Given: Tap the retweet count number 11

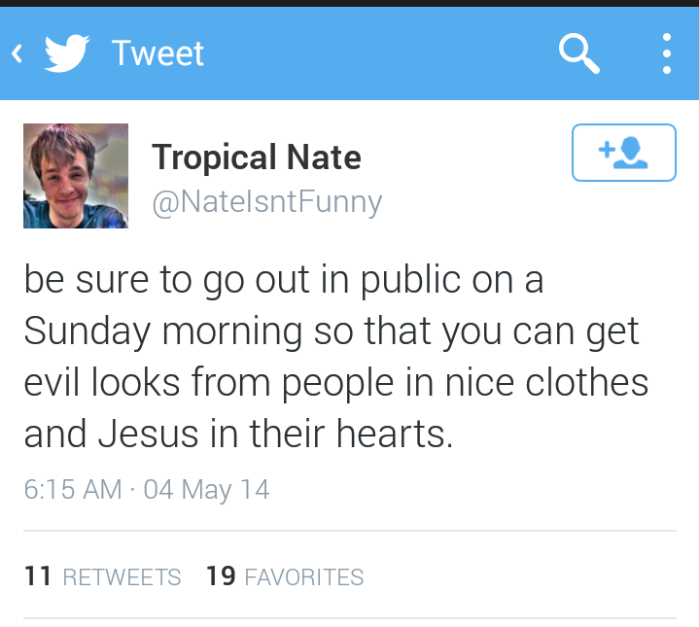Looking at the screenshot, I should (x=38, y=576).
